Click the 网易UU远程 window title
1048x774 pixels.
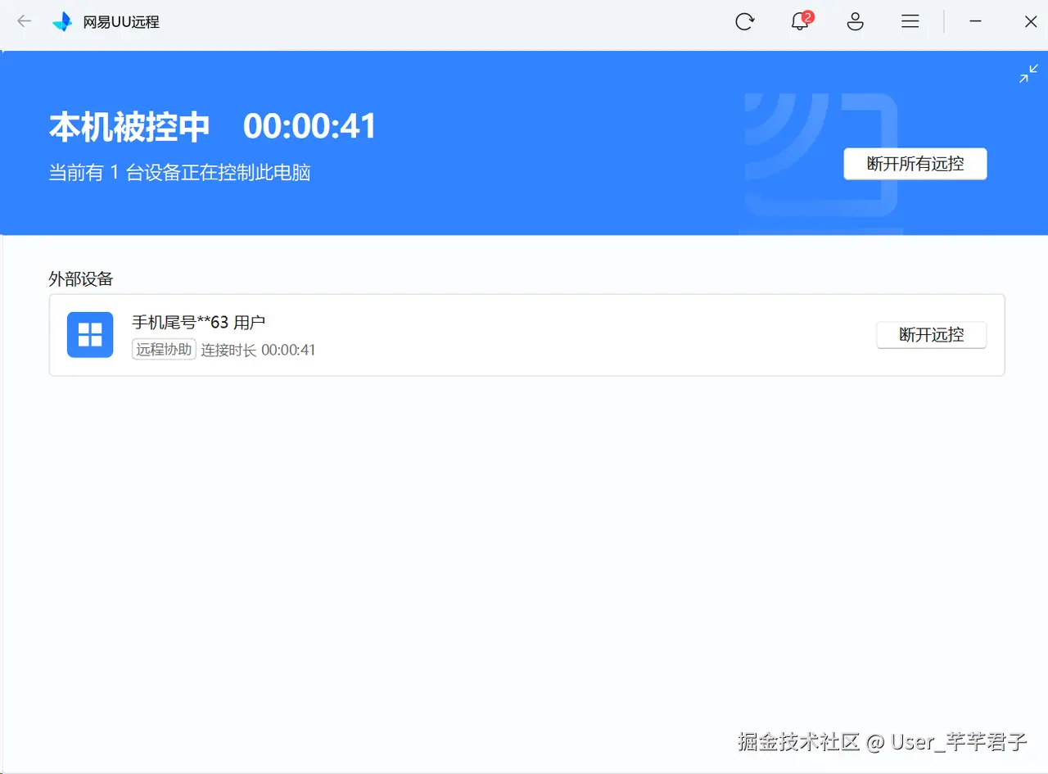pyautogui.click(x=121, y=22)
